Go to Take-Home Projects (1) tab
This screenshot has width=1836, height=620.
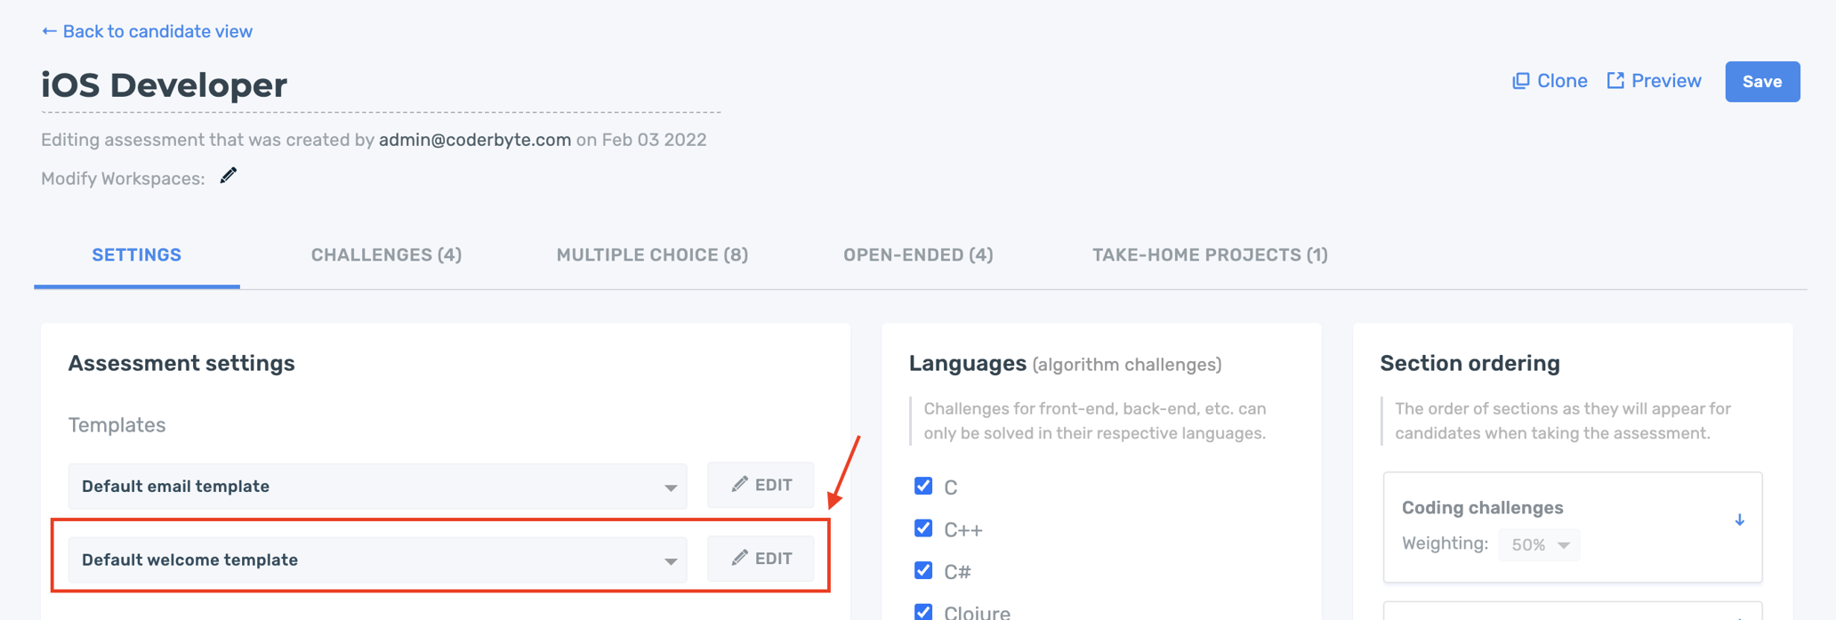tap(1210, 255)
